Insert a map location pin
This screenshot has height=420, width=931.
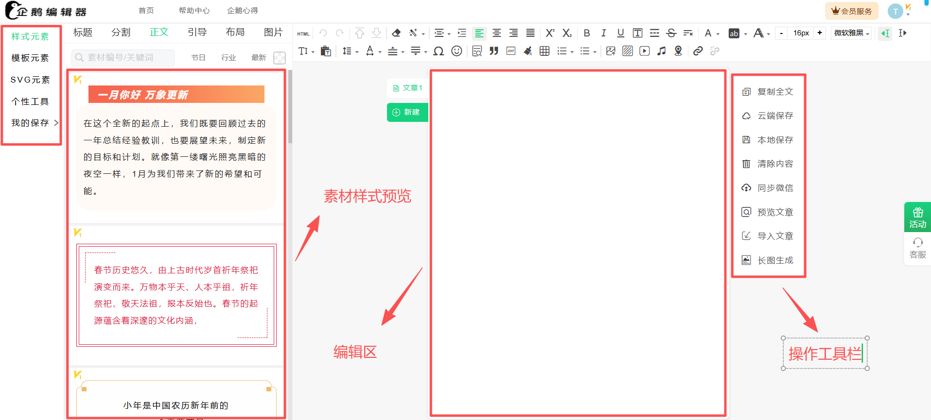click(x=678, y=51)
